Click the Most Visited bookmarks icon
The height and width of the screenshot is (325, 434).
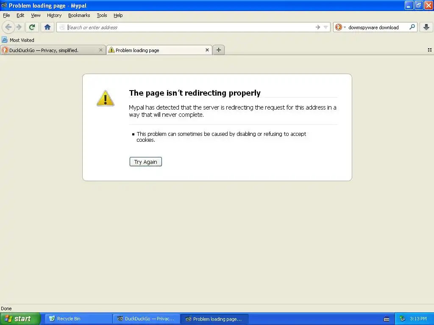click(x=4, y=40)
